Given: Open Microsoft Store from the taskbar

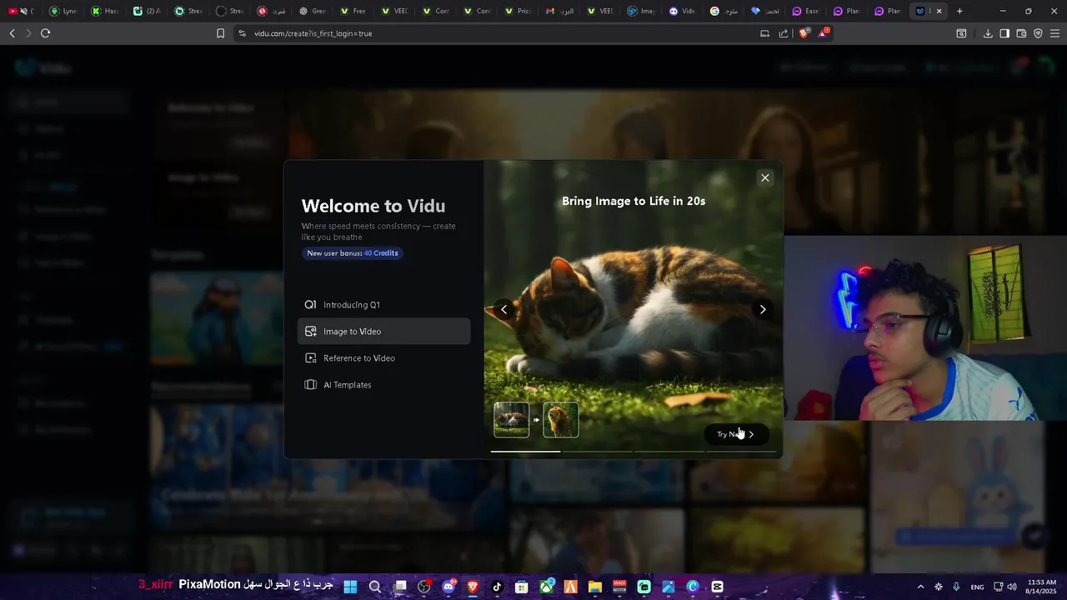Looking at the screenshot, I should coord(522,587).
